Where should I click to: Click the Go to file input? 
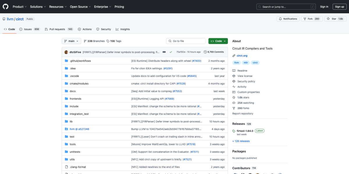(x=186, y=41)
